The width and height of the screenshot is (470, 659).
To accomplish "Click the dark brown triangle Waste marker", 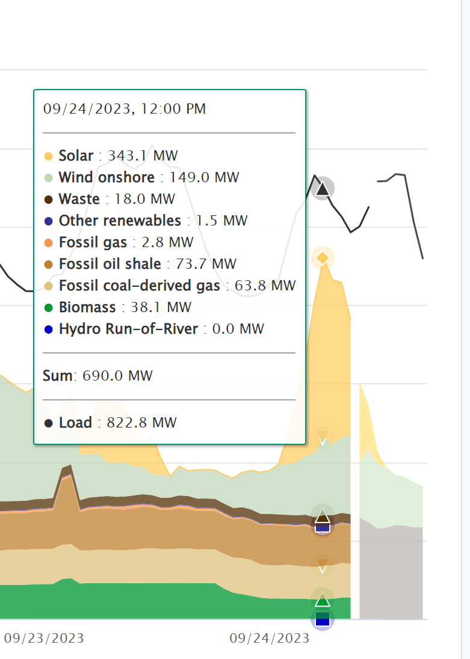I will [x=323, y=516].
